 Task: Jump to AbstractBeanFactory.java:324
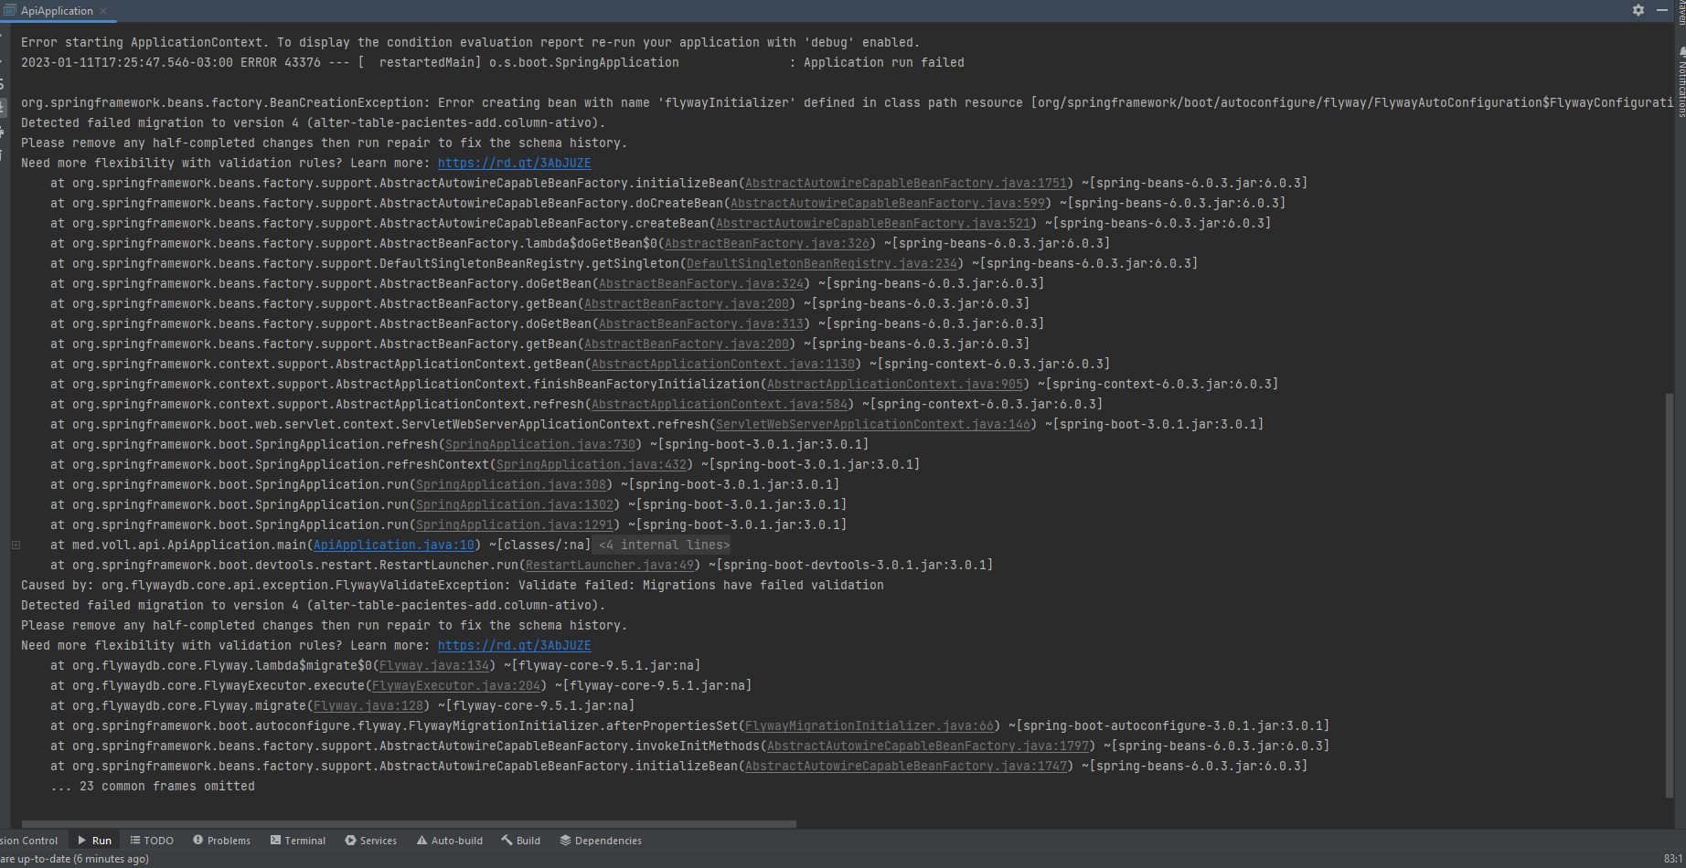(701, 283)
